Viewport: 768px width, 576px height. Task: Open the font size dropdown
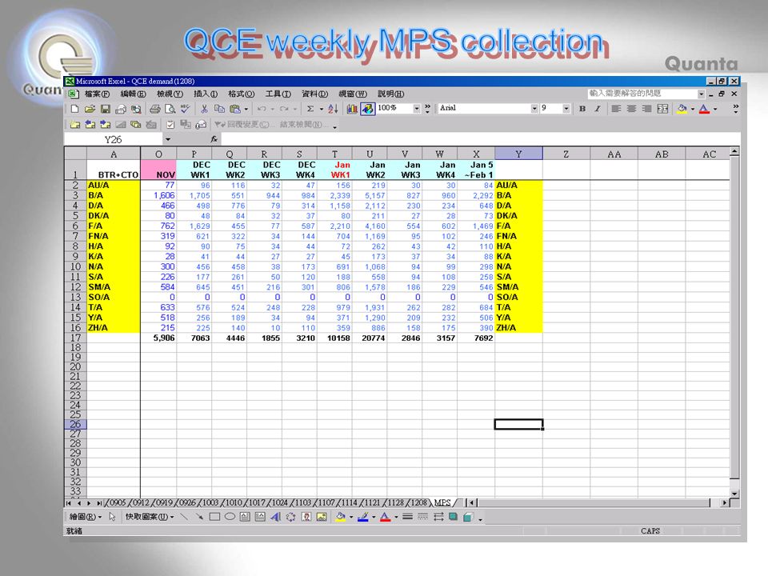pyautogui.click(x=566, y=108)
